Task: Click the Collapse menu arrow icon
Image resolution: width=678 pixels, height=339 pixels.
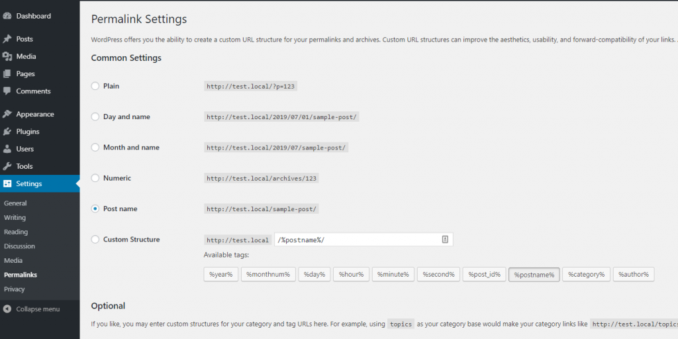Action: tap(7, 309)
